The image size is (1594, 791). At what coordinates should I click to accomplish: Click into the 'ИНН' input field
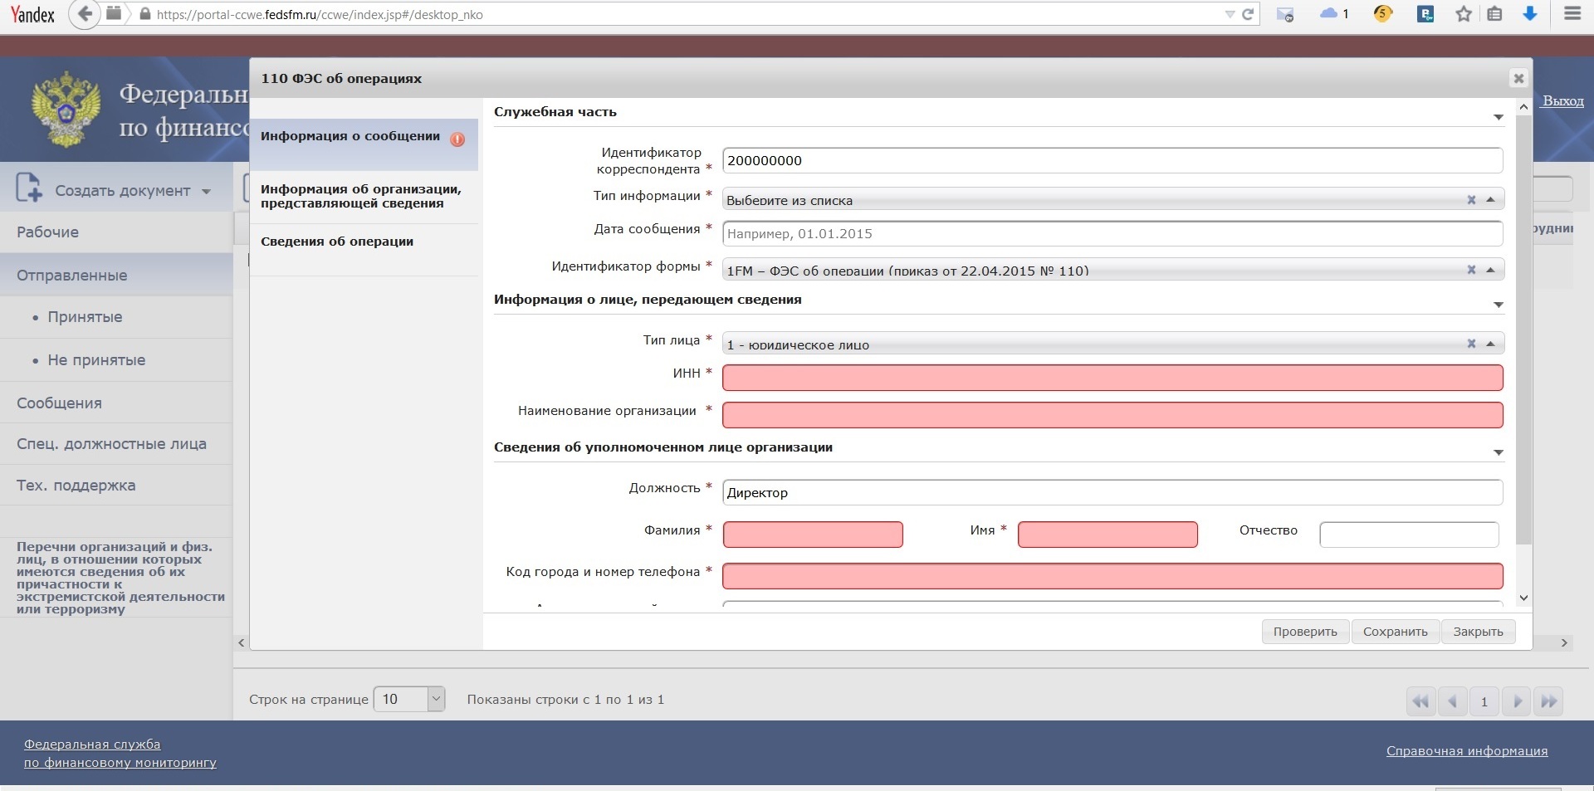[1112, 378]
